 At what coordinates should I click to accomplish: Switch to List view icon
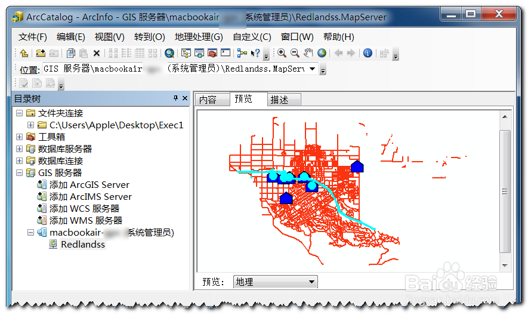126,53
